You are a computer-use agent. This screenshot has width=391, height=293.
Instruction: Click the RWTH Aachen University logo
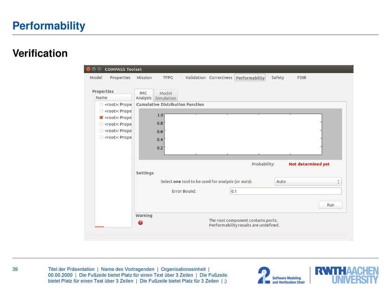click(347, 275)
